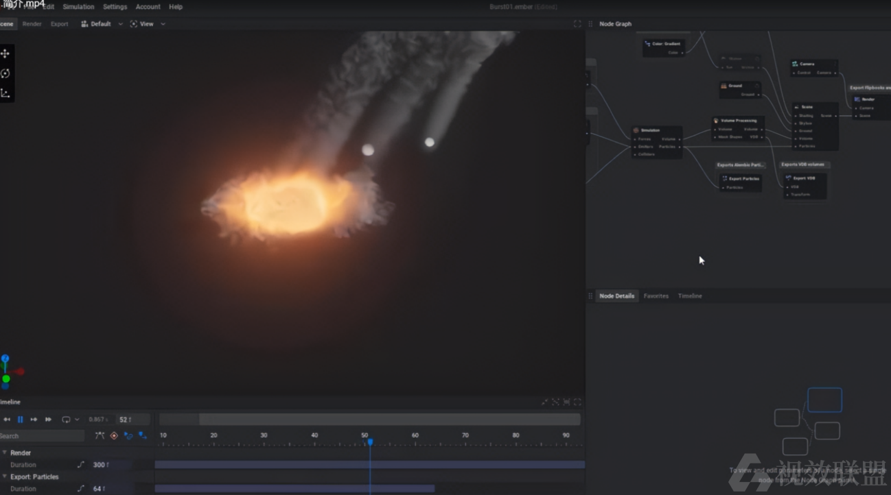Open the Settings menu
The width and height of the screenshot is (891, 495).
pos(115,7)
